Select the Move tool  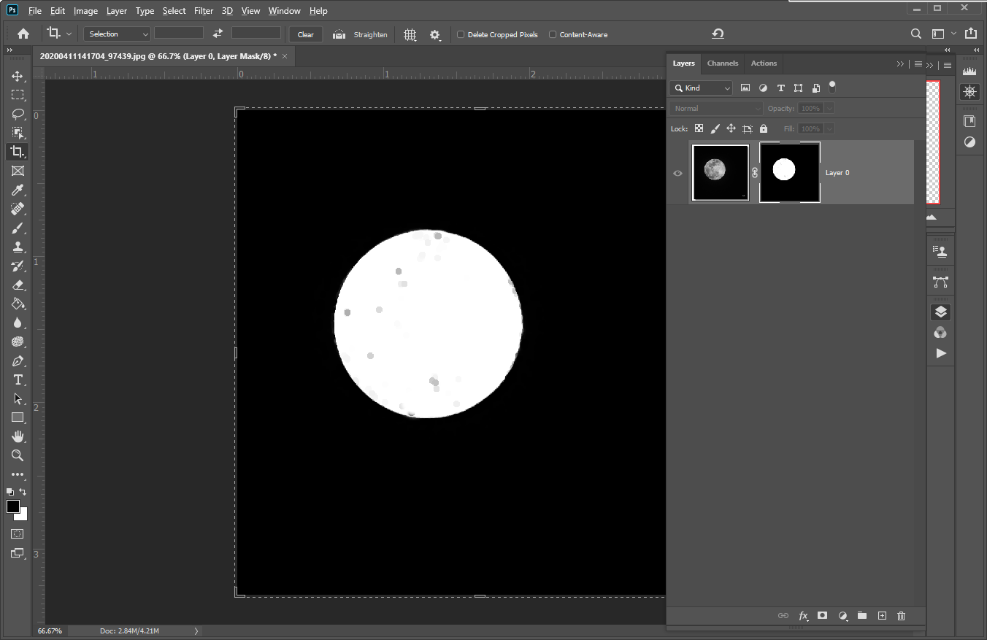point(18,76)
